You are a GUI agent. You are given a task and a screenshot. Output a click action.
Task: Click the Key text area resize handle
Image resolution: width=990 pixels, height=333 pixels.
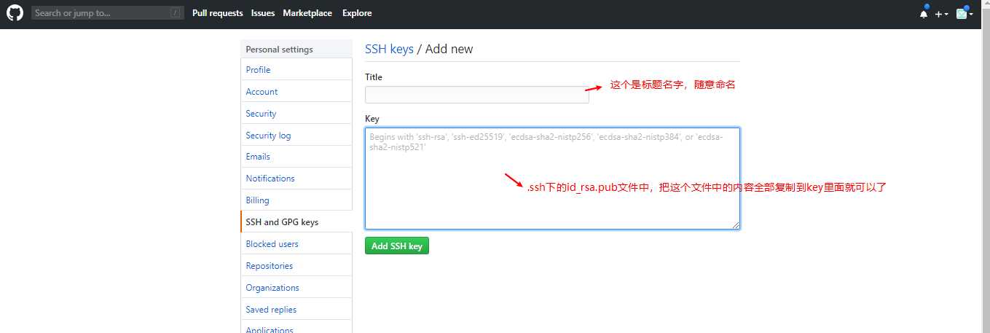point(736,225)
